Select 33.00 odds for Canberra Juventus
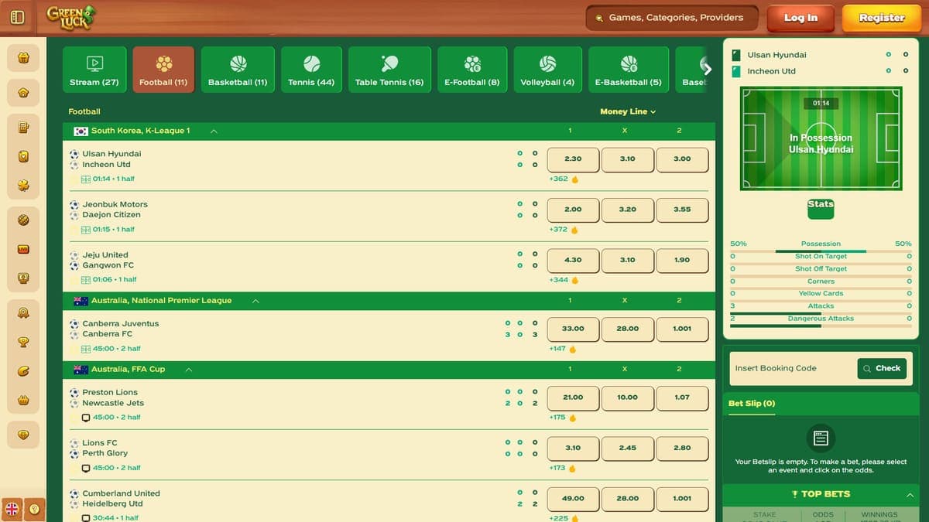Viewport: 929px width, 522px height. (573, 329)
